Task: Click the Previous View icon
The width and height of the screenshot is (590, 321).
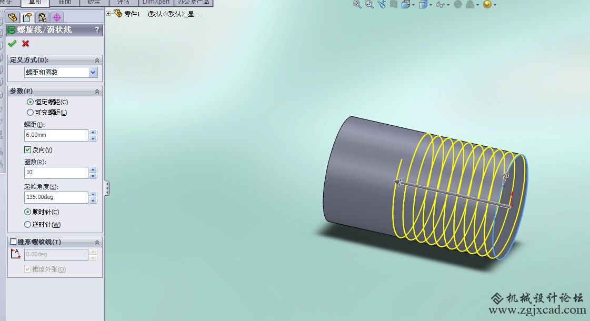Action: [x=382, y=5]
